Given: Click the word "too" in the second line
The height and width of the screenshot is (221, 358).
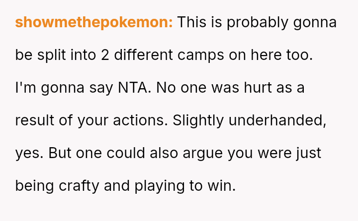Looking at the screenshot, I should coord(298,55).
